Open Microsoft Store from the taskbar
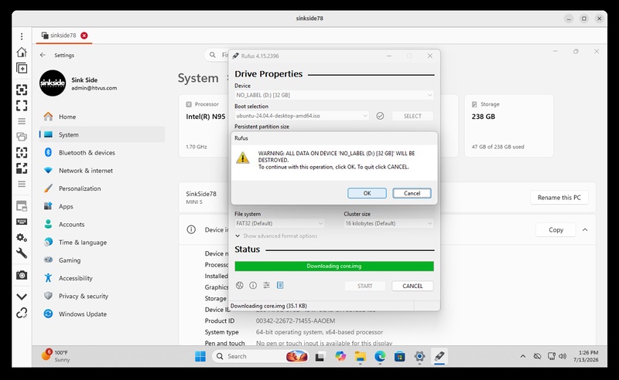 tap(399, 356)
